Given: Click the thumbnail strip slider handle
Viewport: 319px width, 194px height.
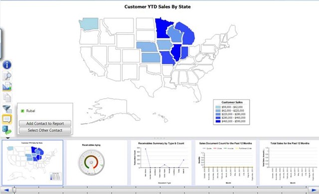Looking at the screenshot, I should pos(14,190).
